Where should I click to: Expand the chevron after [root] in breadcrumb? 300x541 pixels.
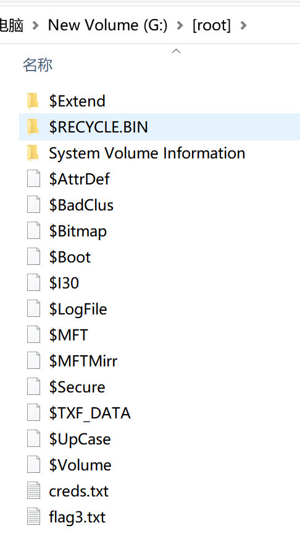point(243,25)
